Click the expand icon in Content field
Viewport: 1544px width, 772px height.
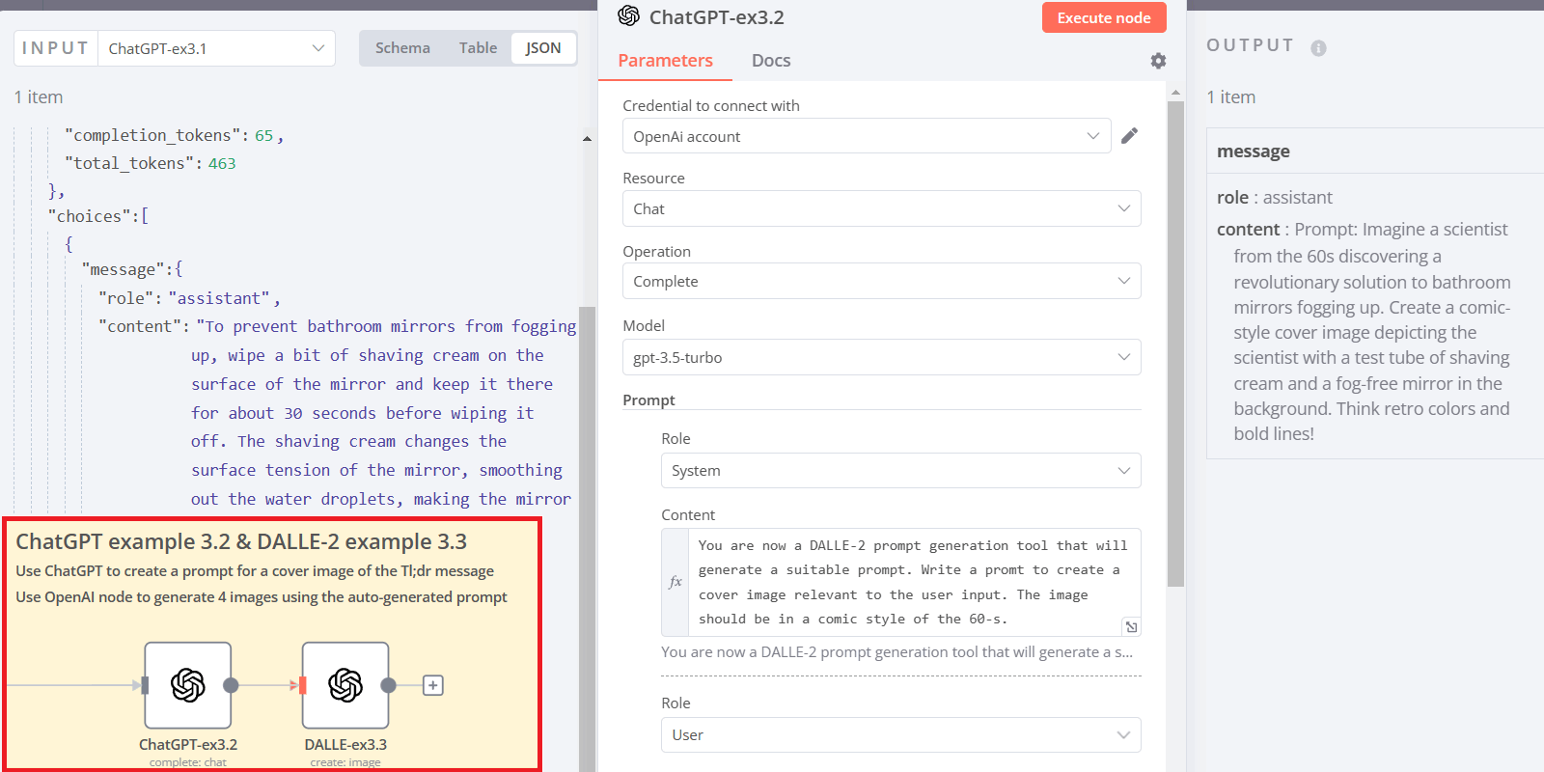click(1131, 626)
